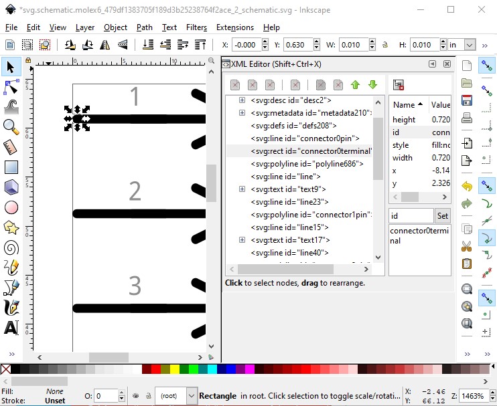The height and width of the screenshot is (406, 497).
Task: Select svg:polyline polyline686 node
Action: click(x=307, y=164)
